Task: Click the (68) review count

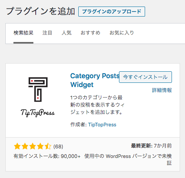Action: (x=58, y=146)
